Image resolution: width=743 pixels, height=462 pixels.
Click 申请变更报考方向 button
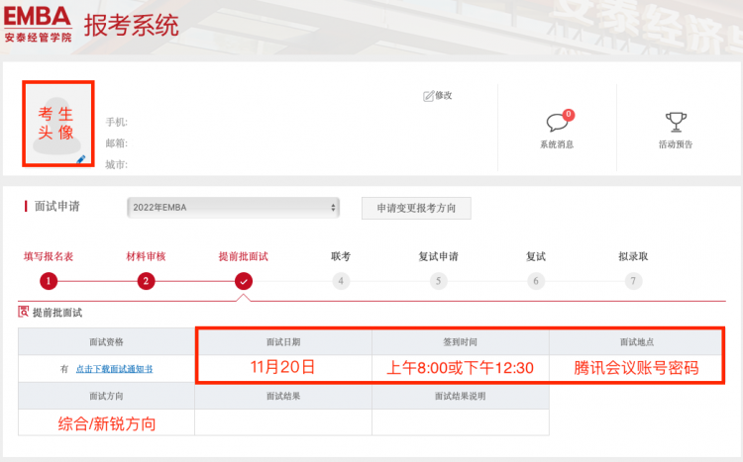[x=416, y=208]
